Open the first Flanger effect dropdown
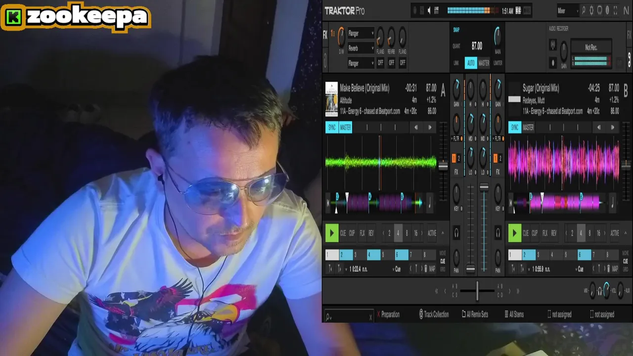This screenshot has width=633, height=356. (361, 34)
